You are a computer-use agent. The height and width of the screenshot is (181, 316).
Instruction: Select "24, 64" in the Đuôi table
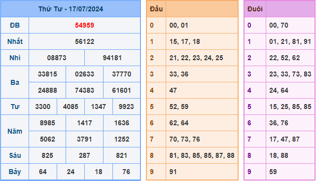click(279, 90)
